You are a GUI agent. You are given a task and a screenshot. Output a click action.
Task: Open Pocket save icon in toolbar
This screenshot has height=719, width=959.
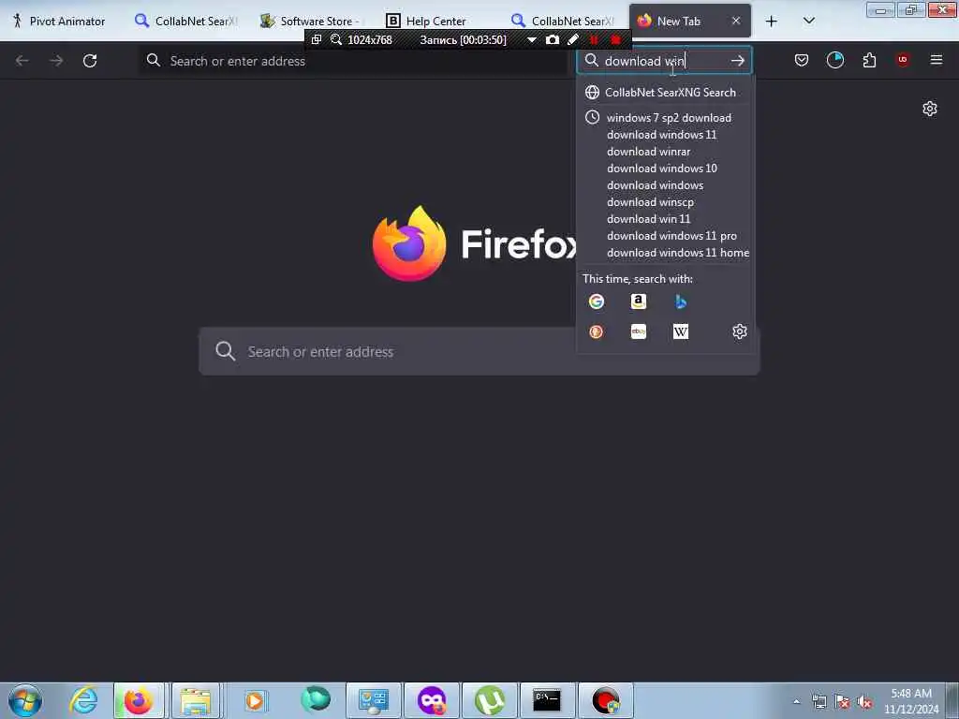(x=802, y=60)
